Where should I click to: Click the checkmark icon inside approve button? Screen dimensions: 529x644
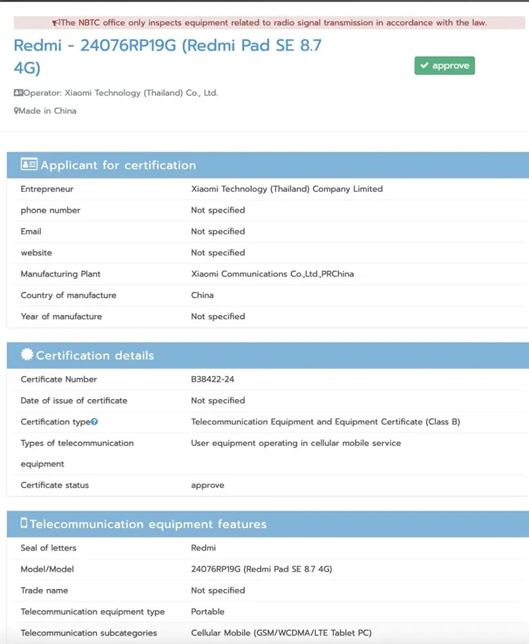click(425, 66)
